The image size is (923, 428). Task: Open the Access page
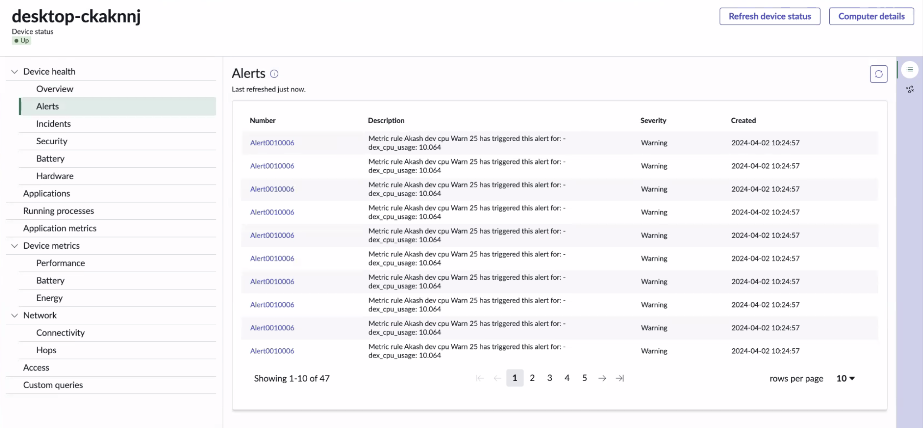(x=111, y=368)
